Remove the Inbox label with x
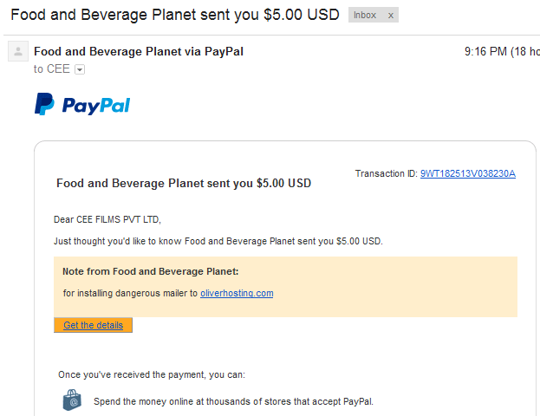Screen dimensions: 540x416 (391, 15)
